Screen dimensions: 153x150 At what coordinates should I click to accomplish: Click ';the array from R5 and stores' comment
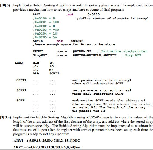coord(111,104)
